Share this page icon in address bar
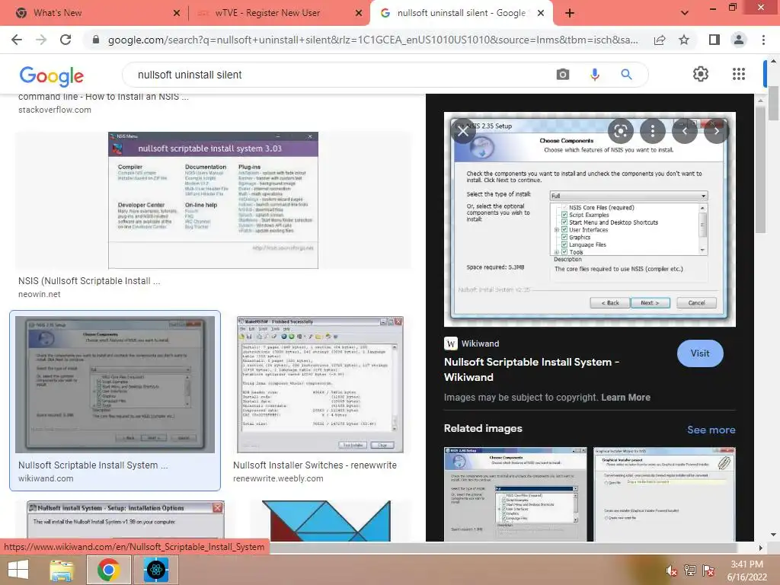The height and width of the screenshot is (585, 780). click(660, 40)
